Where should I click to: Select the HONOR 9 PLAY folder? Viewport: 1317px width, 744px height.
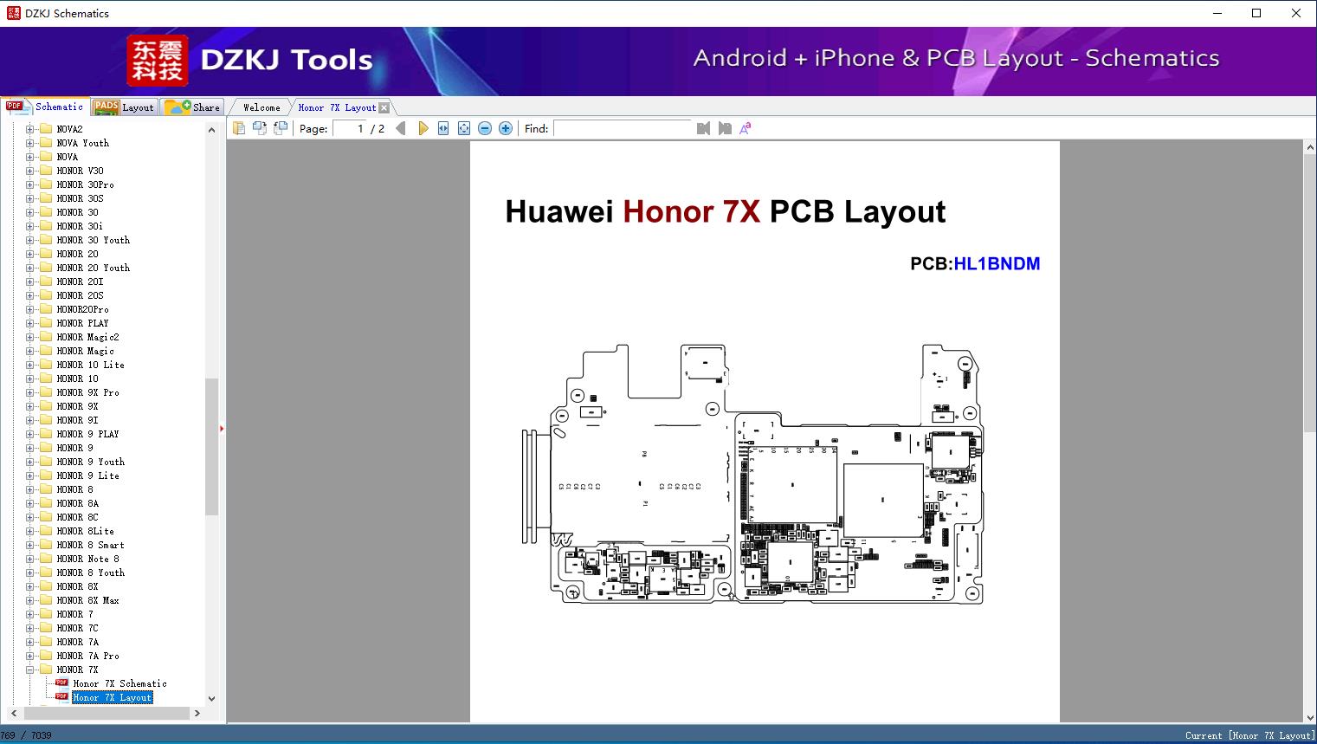pos(87,434)
